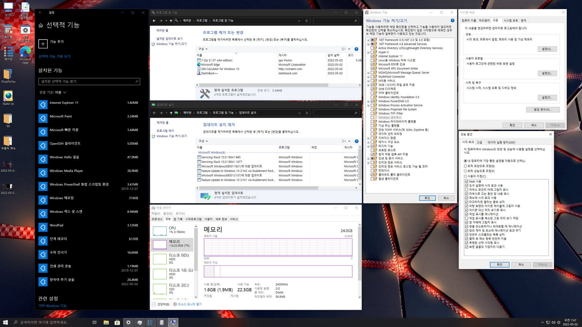The width and height of the screenshot is (582, 327).
Task: Switch to 시작프로그램 tab in Task Manager
Action: pyautogui.click(x=193, y=219)
